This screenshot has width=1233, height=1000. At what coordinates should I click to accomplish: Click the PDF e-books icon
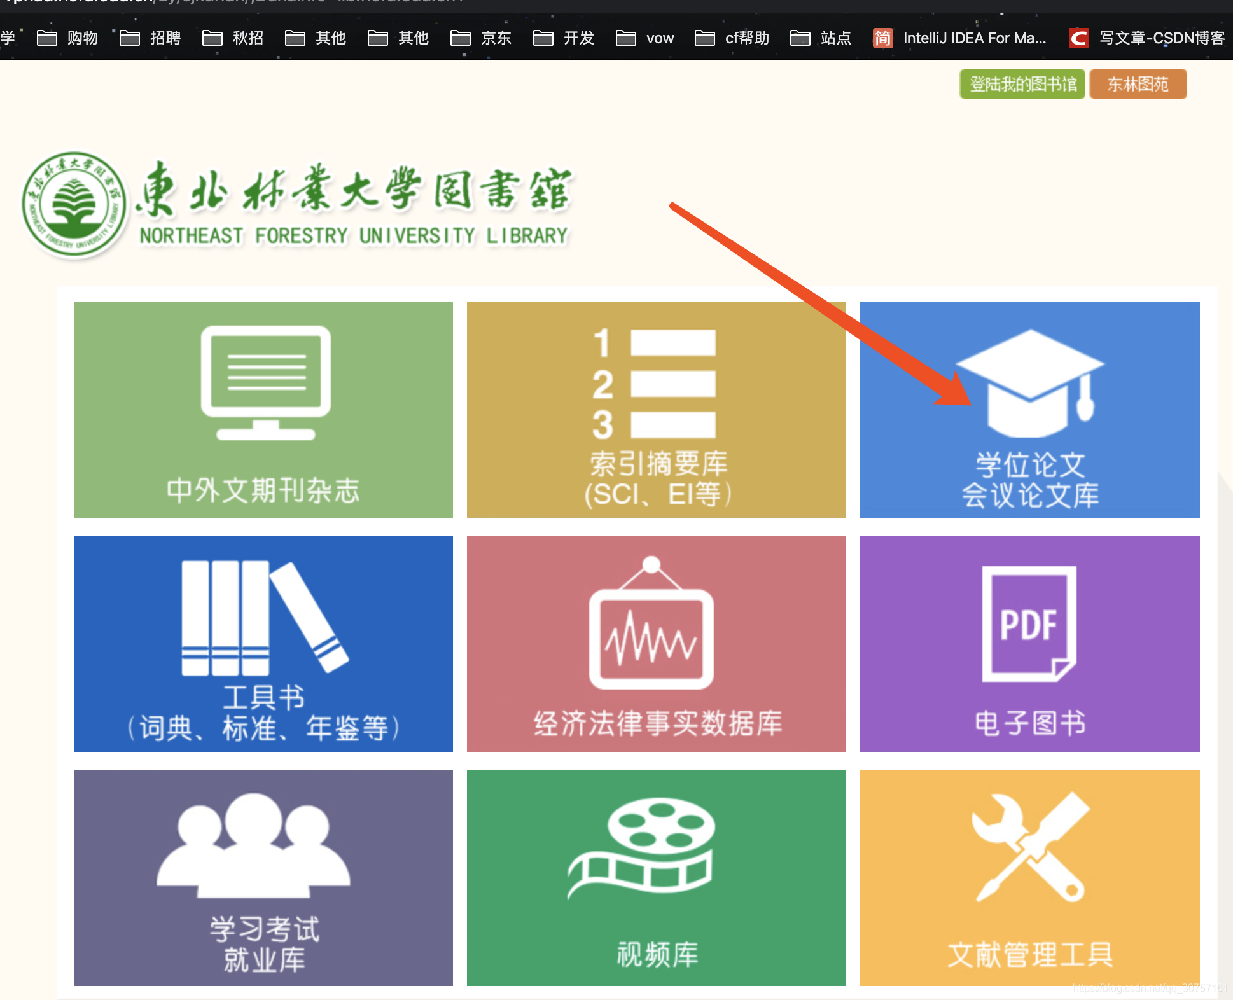[x=1029, y=624]
